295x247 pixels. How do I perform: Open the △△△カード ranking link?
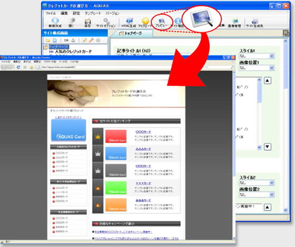point(143,149)
